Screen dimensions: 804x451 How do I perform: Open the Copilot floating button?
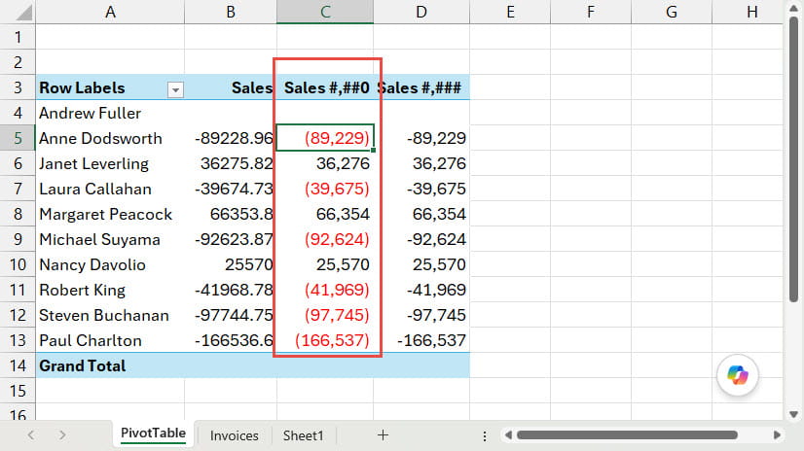pos(738,375)
